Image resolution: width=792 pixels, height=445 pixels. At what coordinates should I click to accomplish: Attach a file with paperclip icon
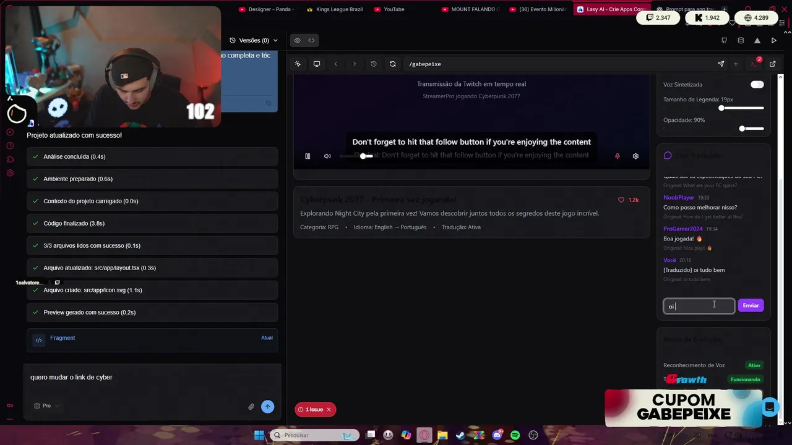[251, 407]
